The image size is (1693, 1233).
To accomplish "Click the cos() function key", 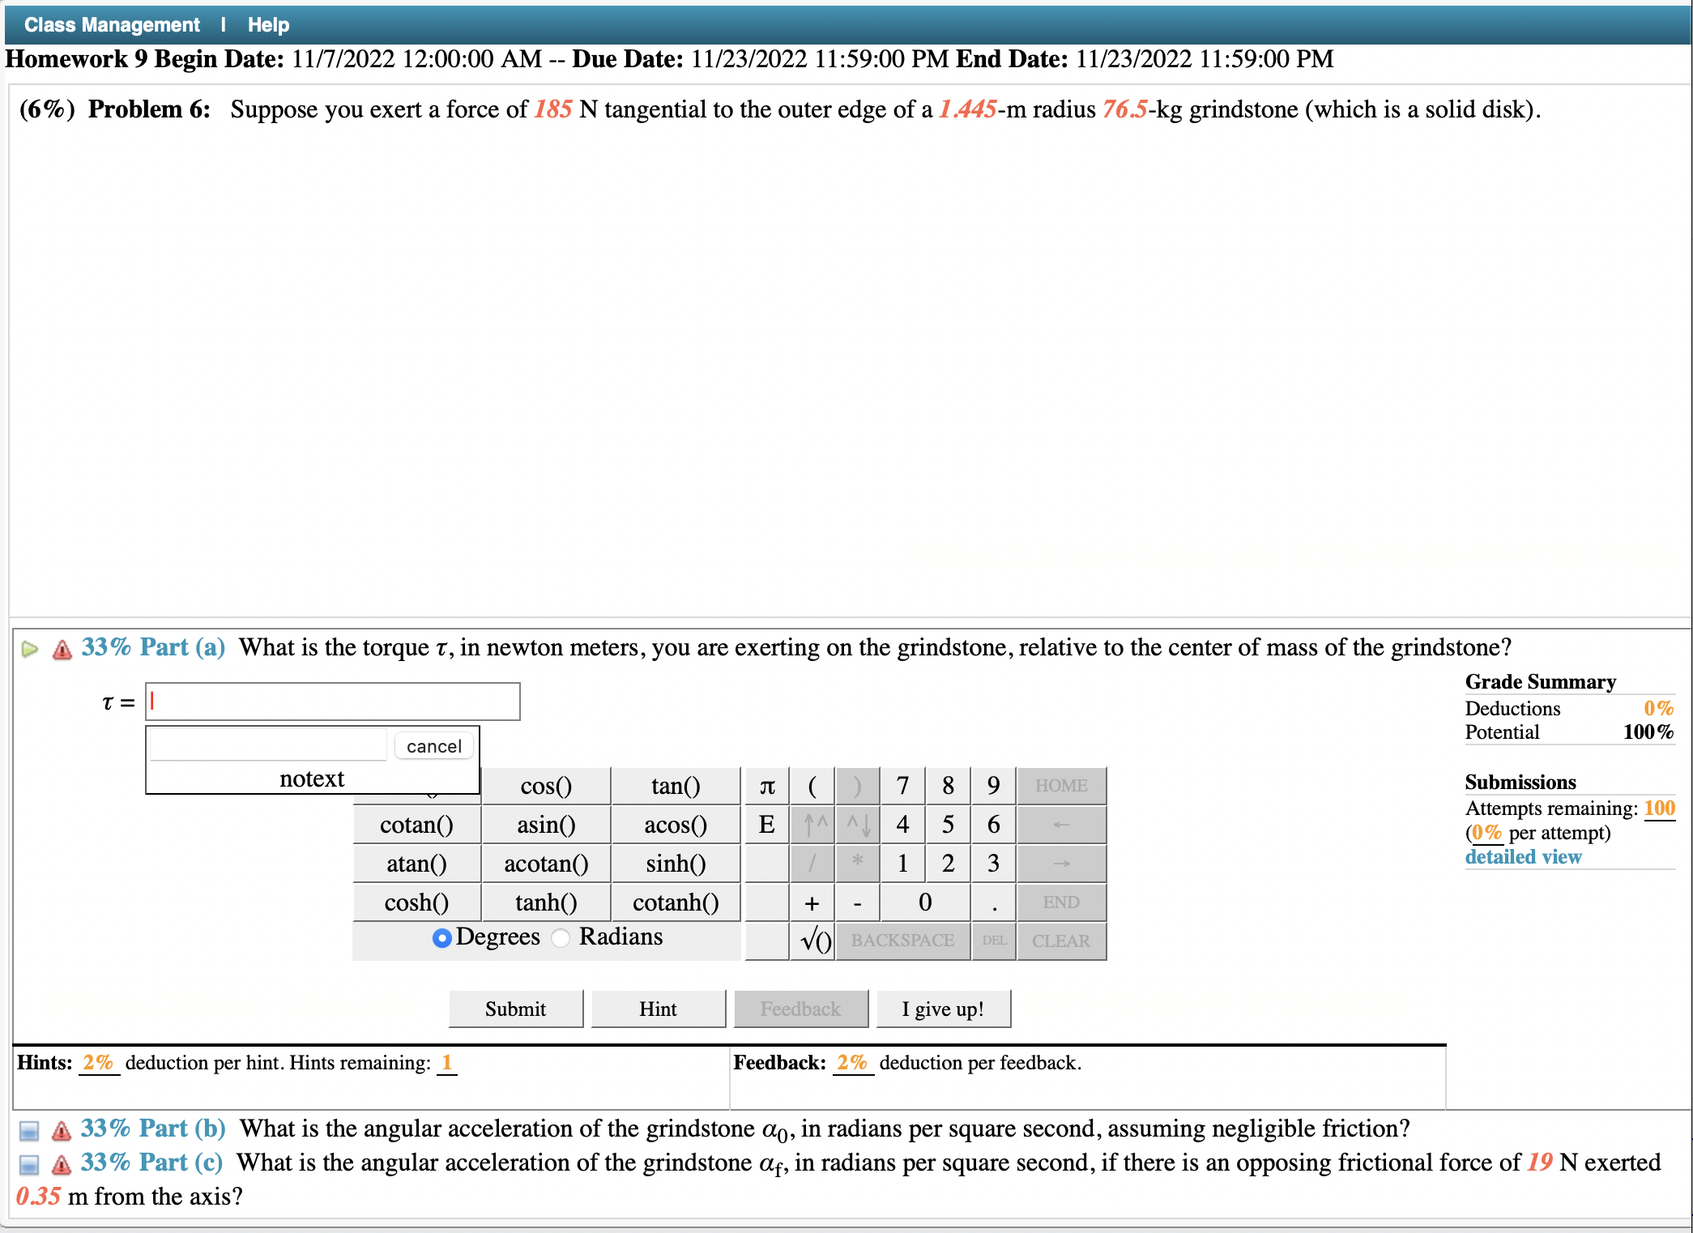I will click(546, 785).
